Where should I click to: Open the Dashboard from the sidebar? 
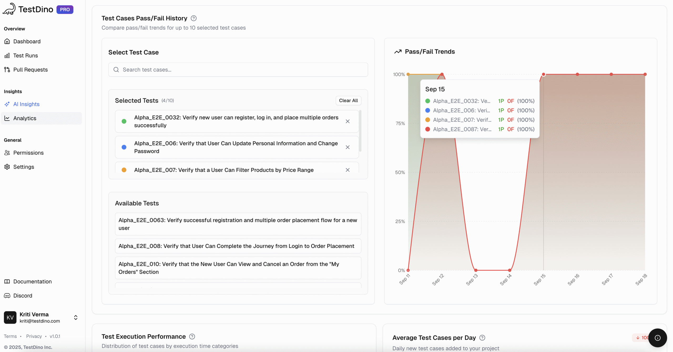[27, 41]
